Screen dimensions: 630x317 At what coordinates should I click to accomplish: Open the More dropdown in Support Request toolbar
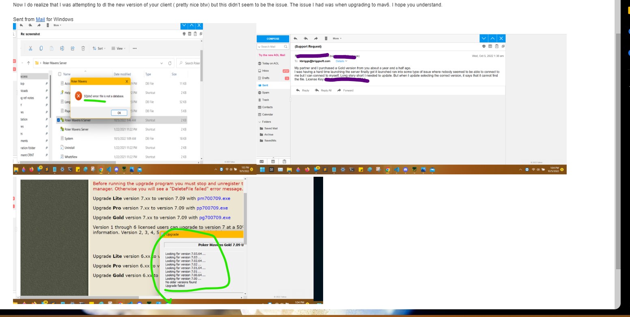[337, 39]
